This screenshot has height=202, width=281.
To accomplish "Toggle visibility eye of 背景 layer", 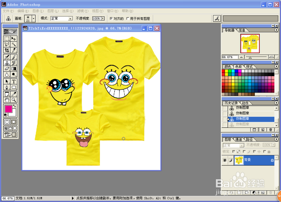I will click(x=225, y=160).
